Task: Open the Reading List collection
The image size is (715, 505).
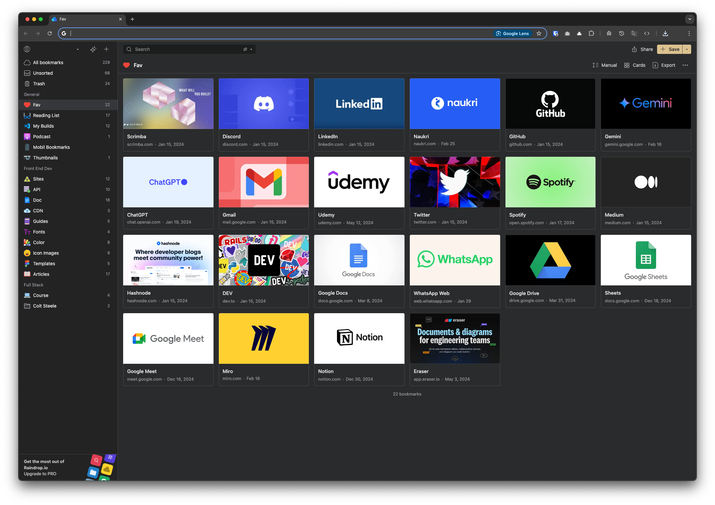Action: 68,115
